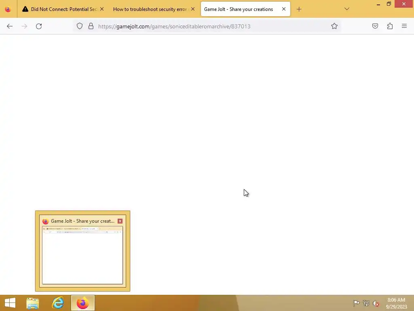Viewport: 414px width, 311px height.
Task: Click the disabled forward arrow button
Action: pyautogui.click(x=24, y=26)
